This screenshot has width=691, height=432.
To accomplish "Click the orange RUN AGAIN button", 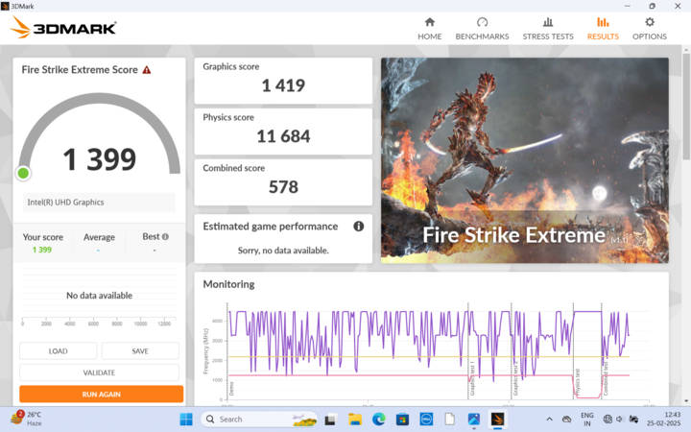I will click(x=102, y=395).
